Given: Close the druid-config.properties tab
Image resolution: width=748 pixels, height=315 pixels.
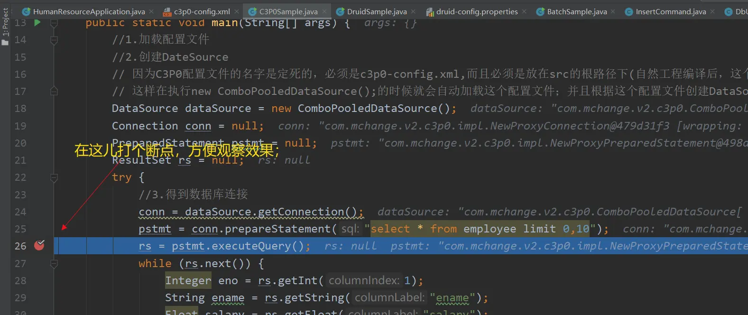Looking at the screenshot, I should (x=524, y=11).
